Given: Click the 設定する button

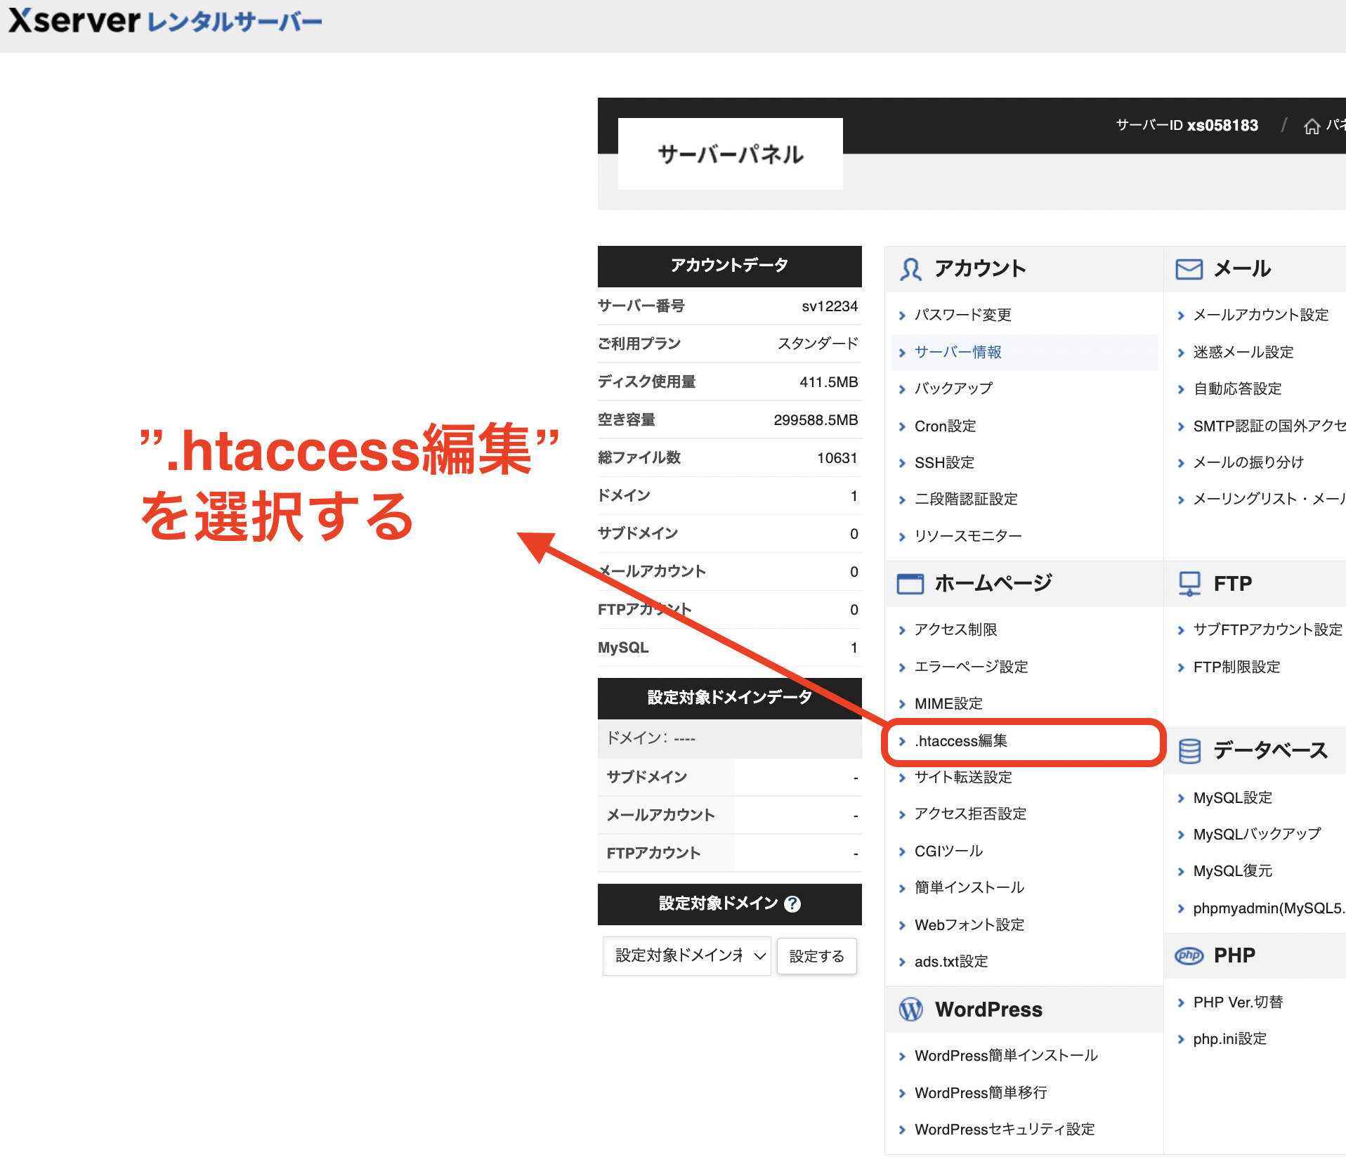Looking at the screenshot, I should coord(816,956).
